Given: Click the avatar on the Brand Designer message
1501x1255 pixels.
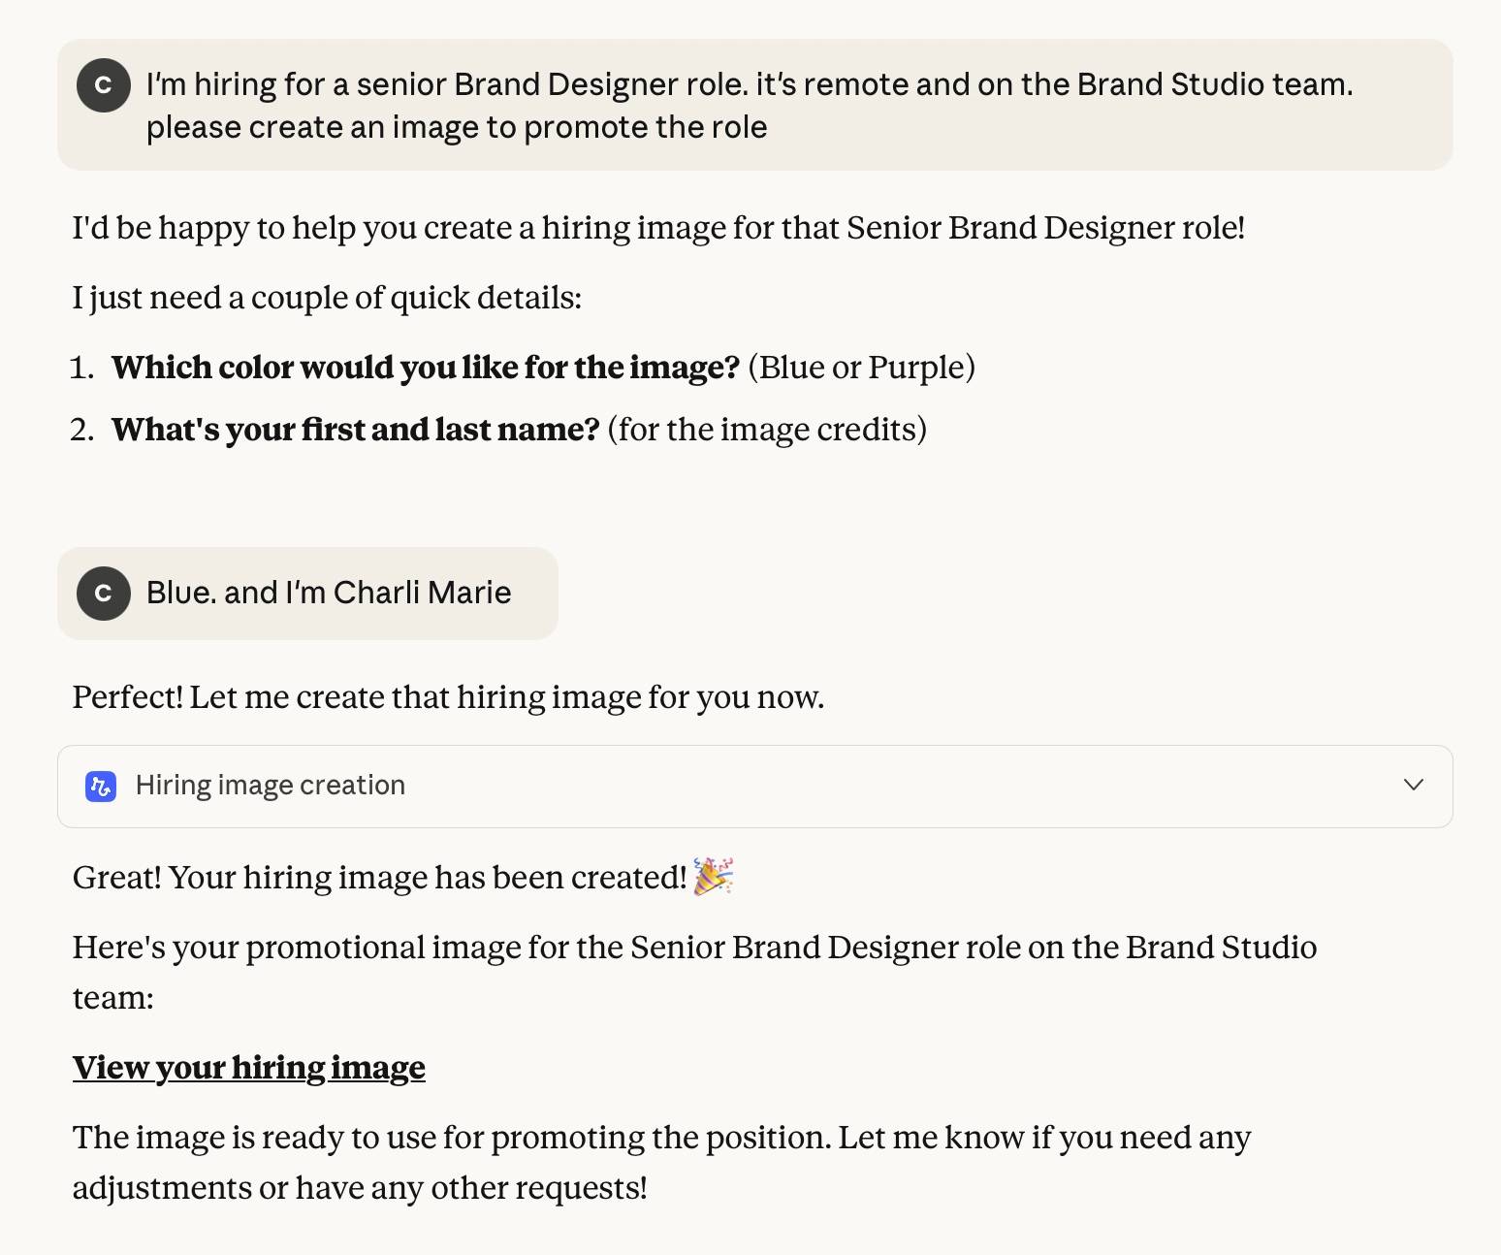Looking at the screenshot, I should point(104,85).
